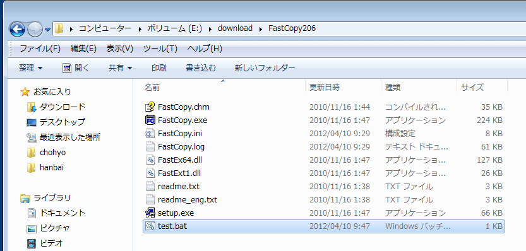Select the file name FastCopy.exe
The image size is (526, 251).
click(182, 120)
